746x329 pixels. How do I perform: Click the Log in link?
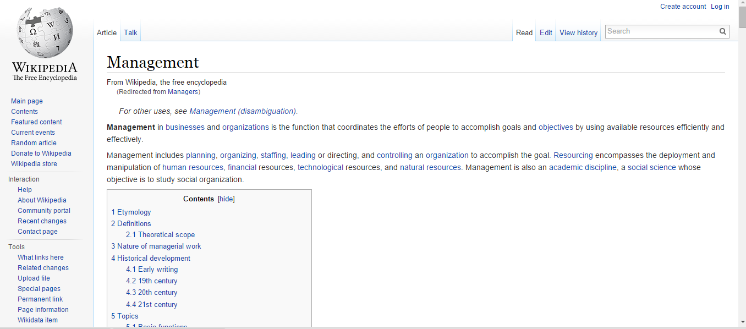click(720, 6)
